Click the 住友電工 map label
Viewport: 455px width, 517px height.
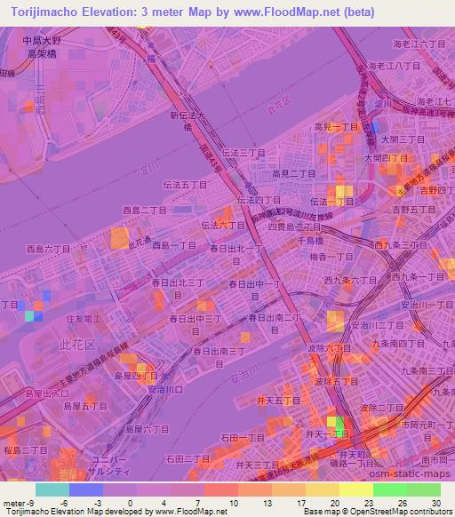pos(84,319)
